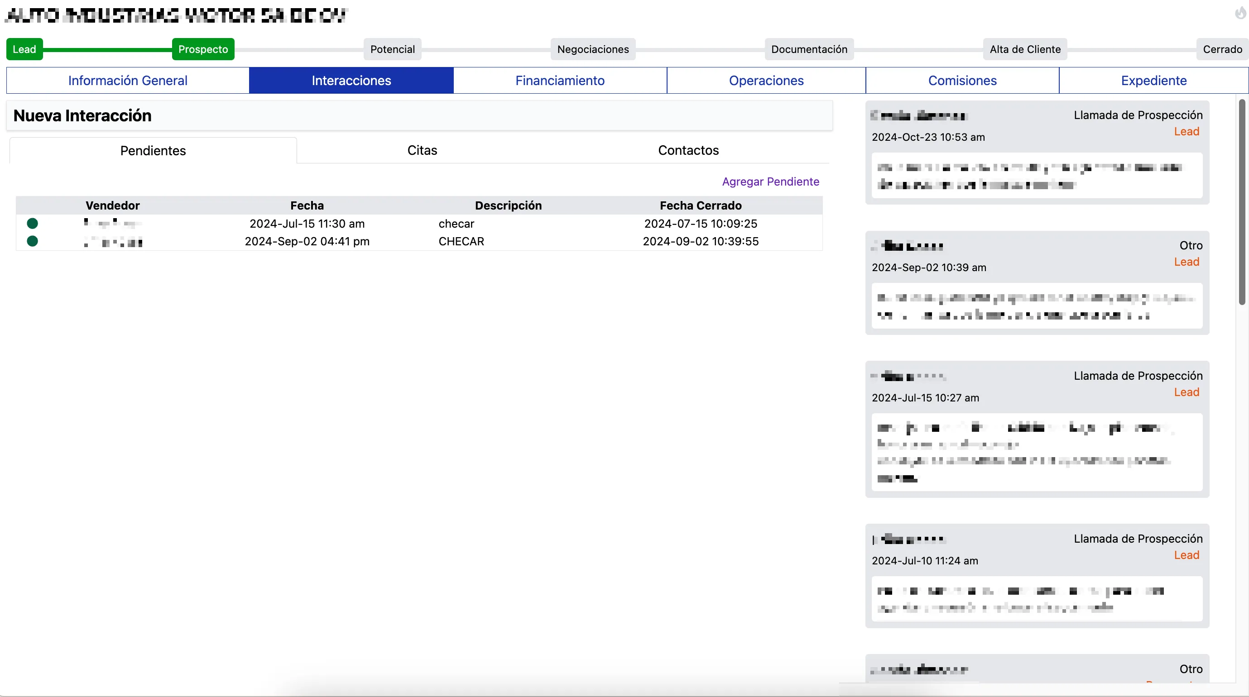The height and width of the screenshot is (697, 1249).
Task: Click the flame icon in the top right corner
Action: (1240, 13)
